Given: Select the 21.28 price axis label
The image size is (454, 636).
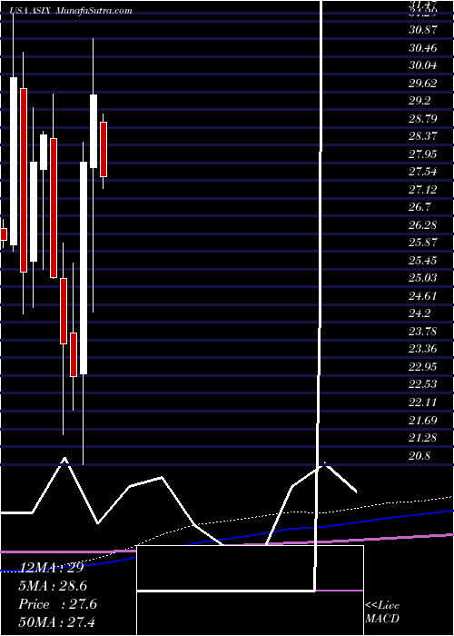Looking at the screenshot, I should [423, 437].
